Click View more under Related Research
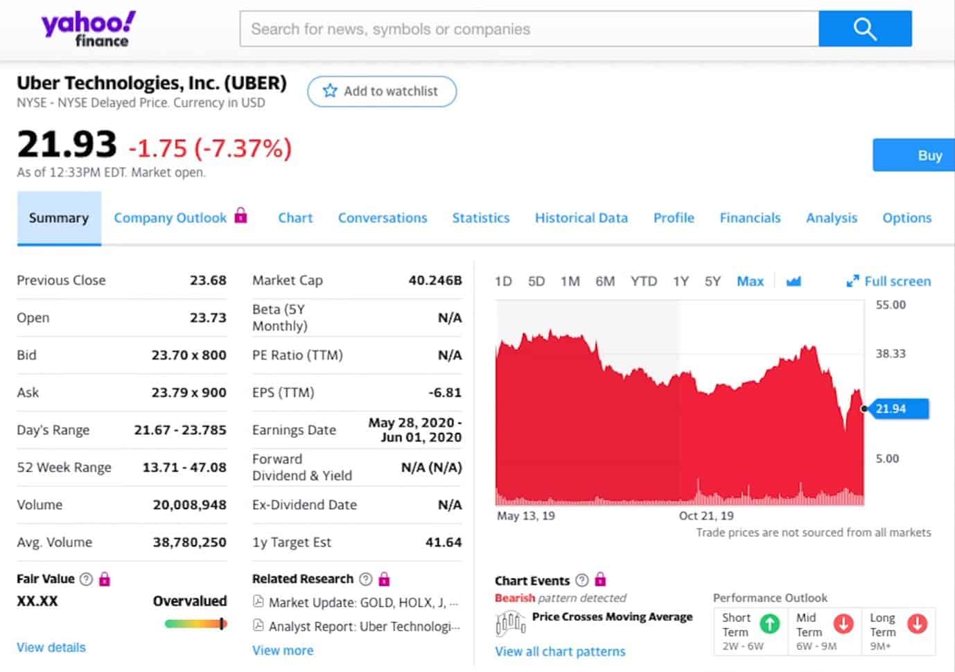Viewport: 955px width, 672px height. (x=283, y=651)
